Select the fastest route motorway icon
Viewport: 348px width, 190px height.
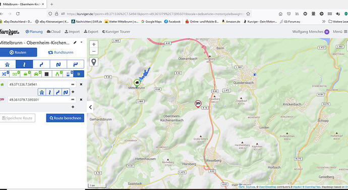coord(8,64)
